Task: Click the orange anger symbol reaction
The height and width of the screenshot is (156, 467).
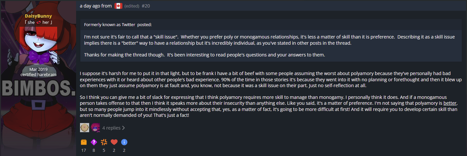Action: (104, 142)
